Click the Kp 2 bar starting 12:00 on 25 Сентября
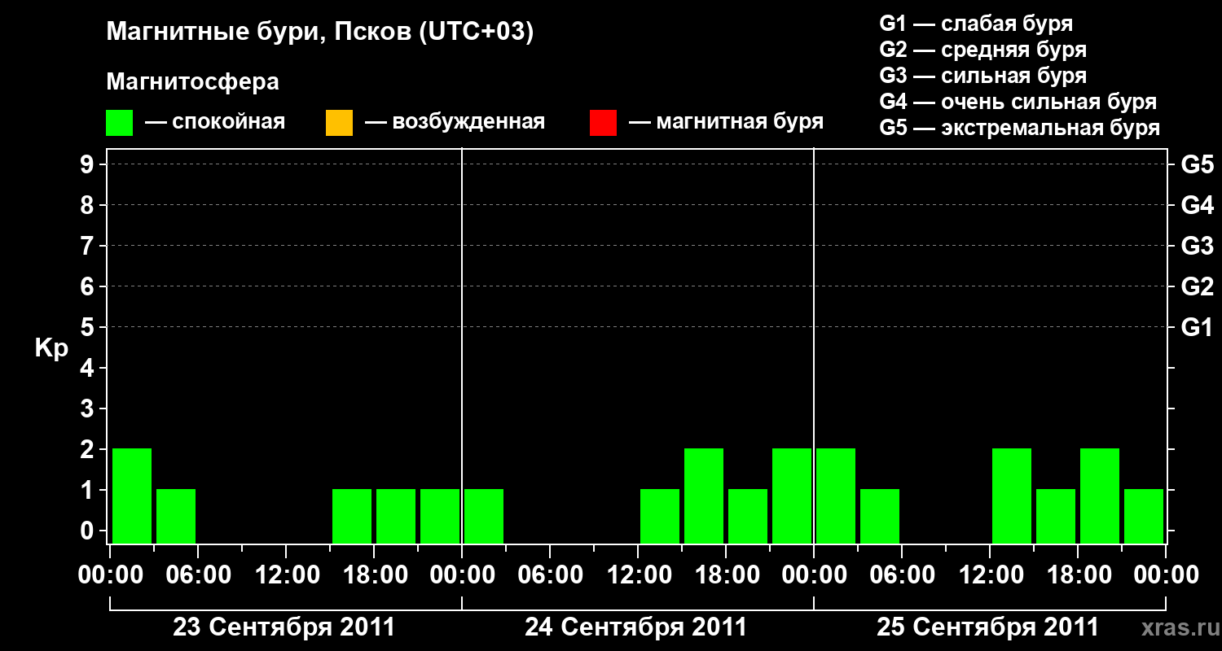1222x651 pixels. 1012,496
